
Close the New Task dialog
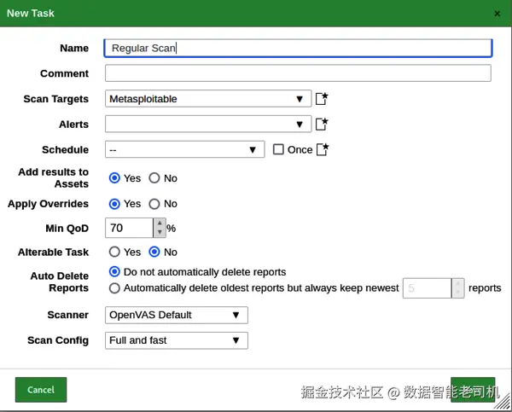coord(497,14)
